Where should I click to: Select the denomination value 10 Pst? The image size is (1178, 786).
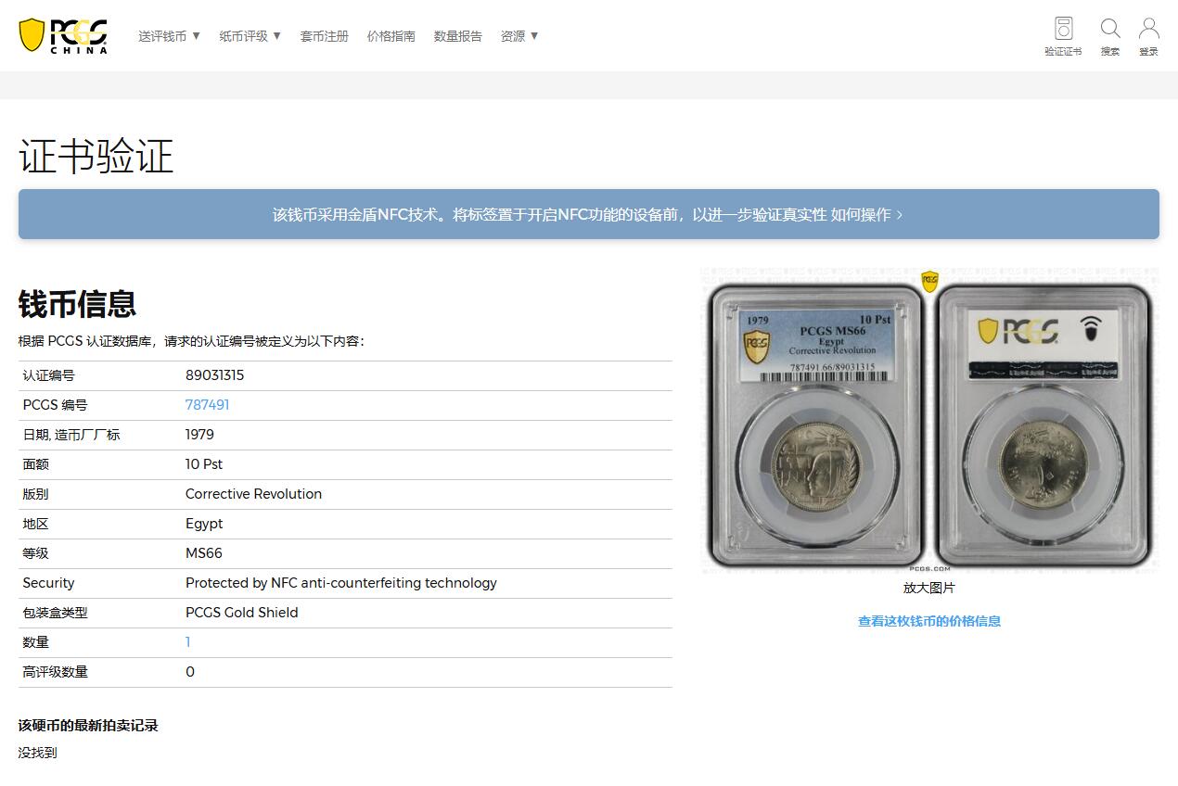pyautogui.click(x=204, y=464)
